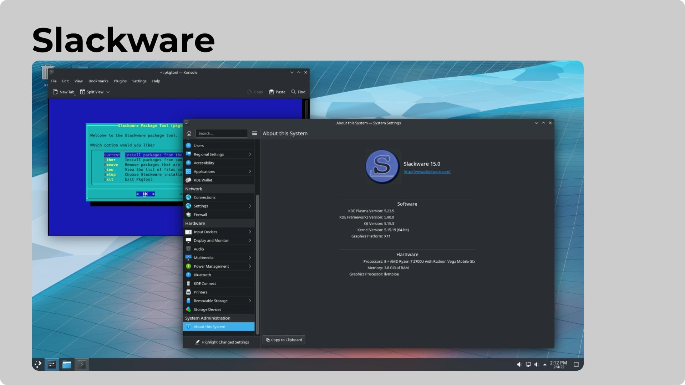Click the Storage Devices icon
The width and height of the screenshot is (685, 385).
[x=188, y=309]
